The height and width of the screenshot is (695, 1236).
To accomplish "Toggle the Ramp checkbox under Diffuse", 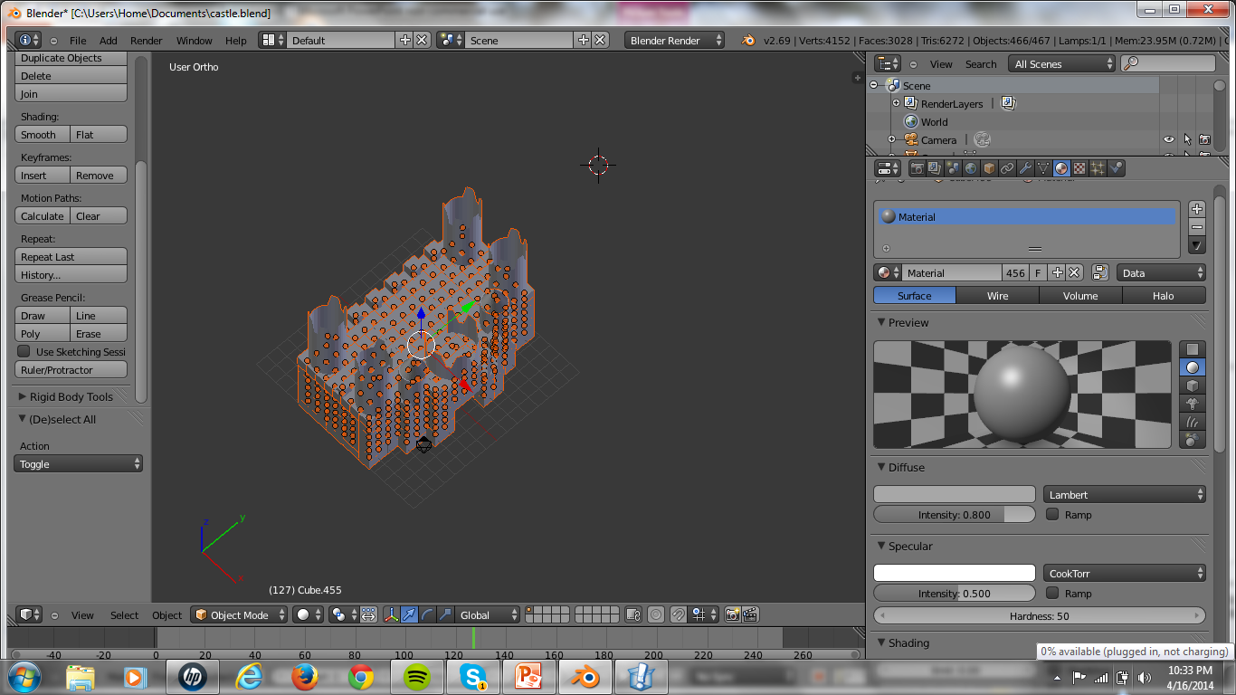I will (1051, 514).
